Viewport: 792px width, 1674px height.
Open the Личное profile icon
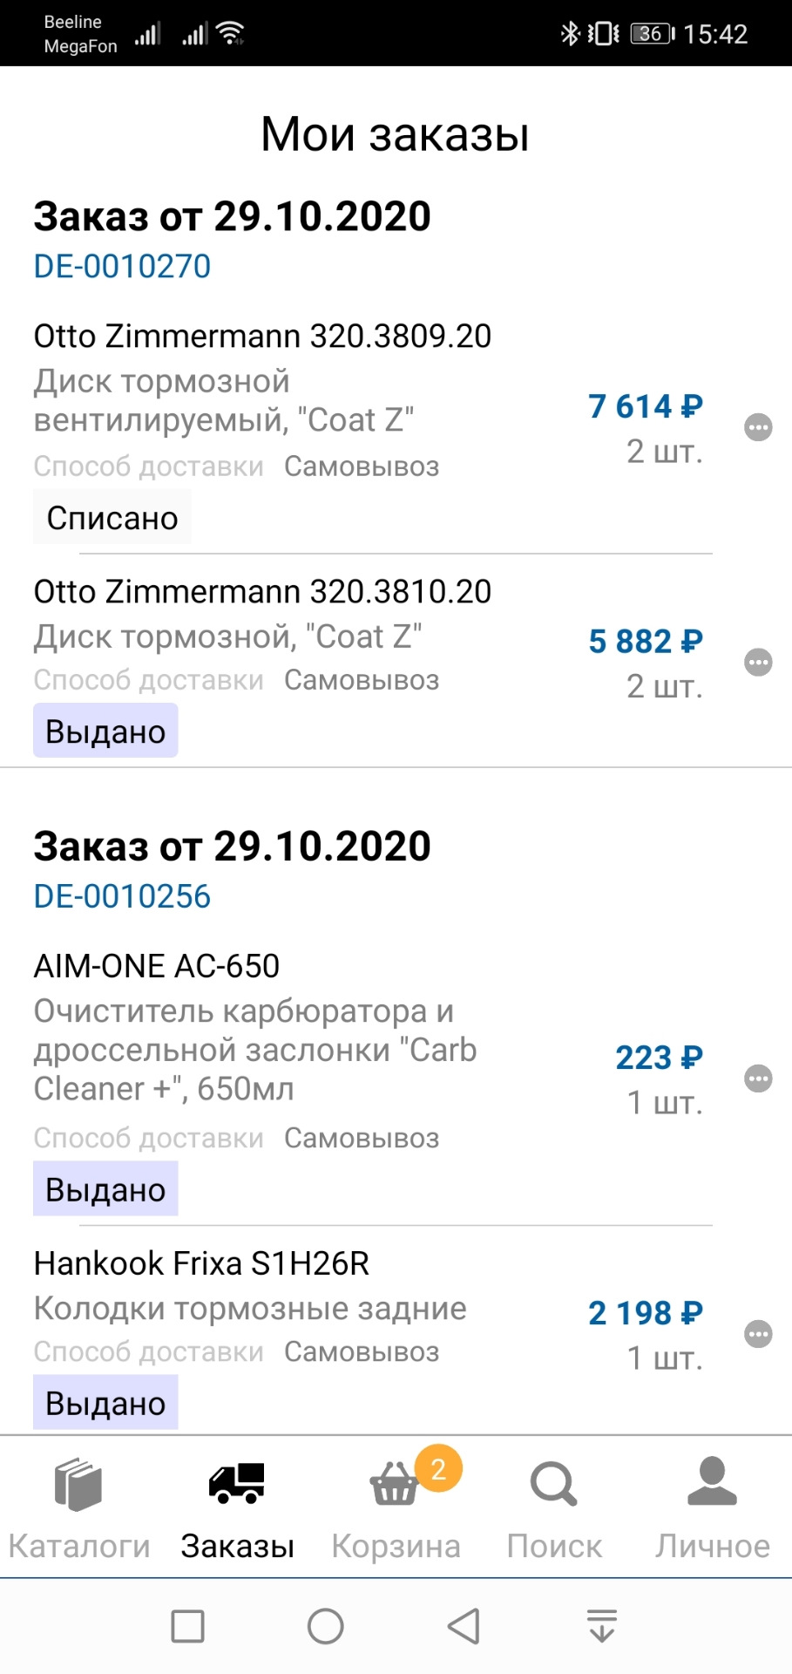712,1482
